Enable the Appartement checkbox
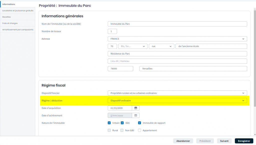Viewport: 256px width, 145px height. coord(139,130)
